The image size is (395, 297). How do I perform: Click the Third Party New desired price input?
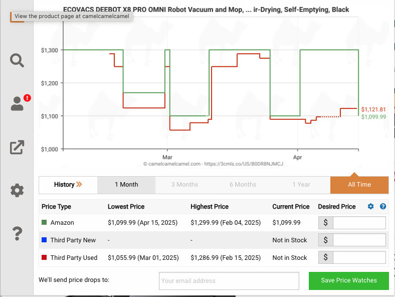click(x=359, y=240)
